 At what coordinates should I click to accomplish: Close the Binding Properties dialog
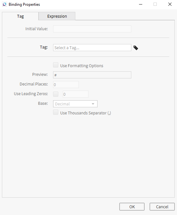tap(170, 4)
